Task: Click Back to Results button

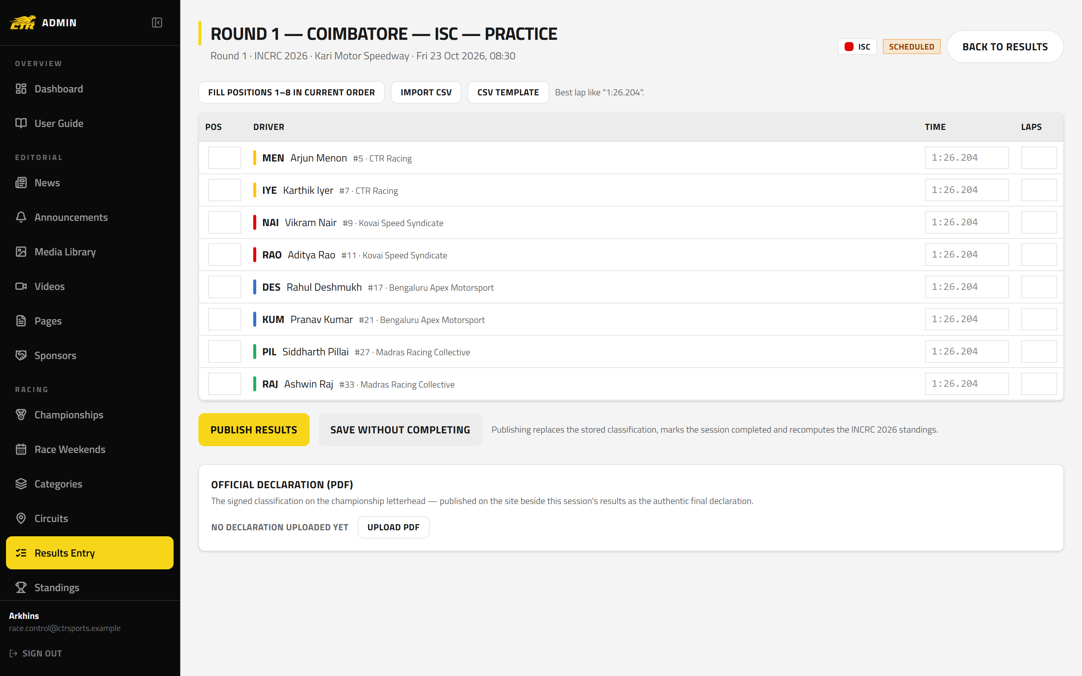Action: (1005, 47)
